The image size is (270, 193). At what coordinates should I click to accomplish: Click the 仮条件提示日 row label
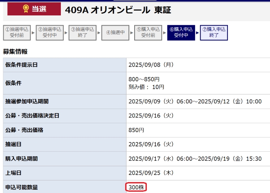coord(21,65)
